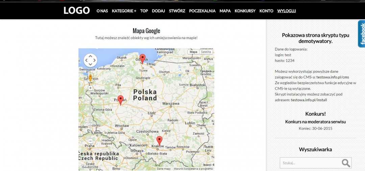This screenshot has height=171, width=365.
Task: Click the map zoom slider track
Action: click(x=90, y=115)
